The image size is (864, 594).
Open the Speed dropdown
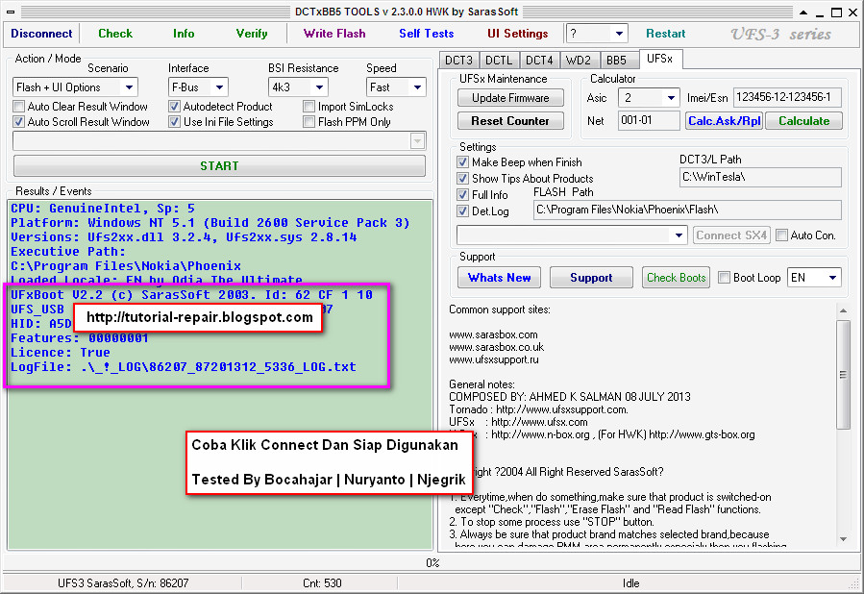(x=417, y=87)
